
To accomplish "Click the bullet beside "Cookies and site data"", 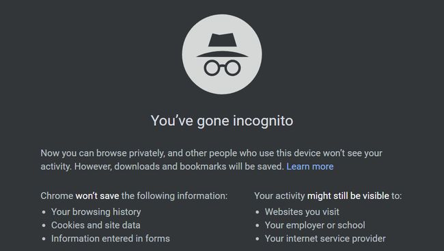I will coord(44,226).
